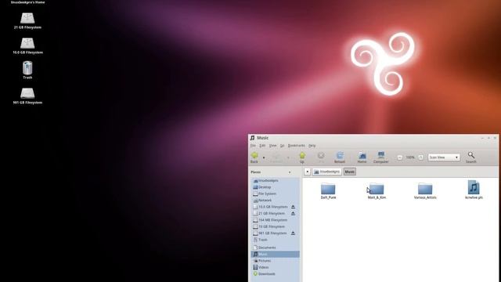Open the Various_Artists folder
Screen dimensions: 501x282
point(425,191)
